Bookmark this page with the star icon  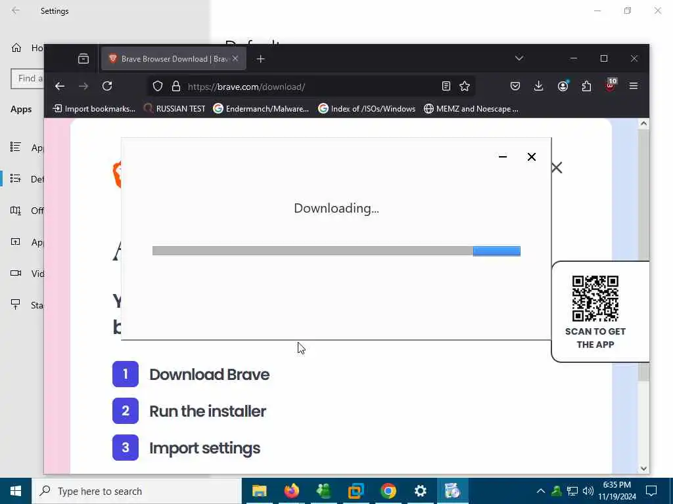pyautogui.click(x=465, y=86)
